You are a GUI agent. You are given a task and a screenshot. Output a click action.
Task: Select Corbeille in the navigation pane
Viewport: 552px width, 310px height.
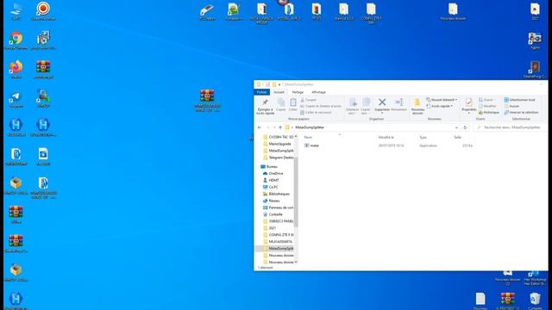(x=273, y=214)
